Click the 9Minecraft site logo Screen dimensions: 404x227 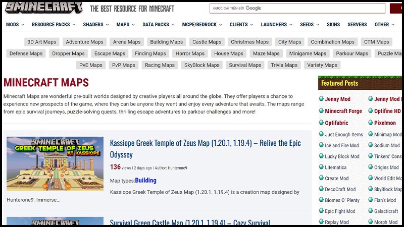click(44, 8)
